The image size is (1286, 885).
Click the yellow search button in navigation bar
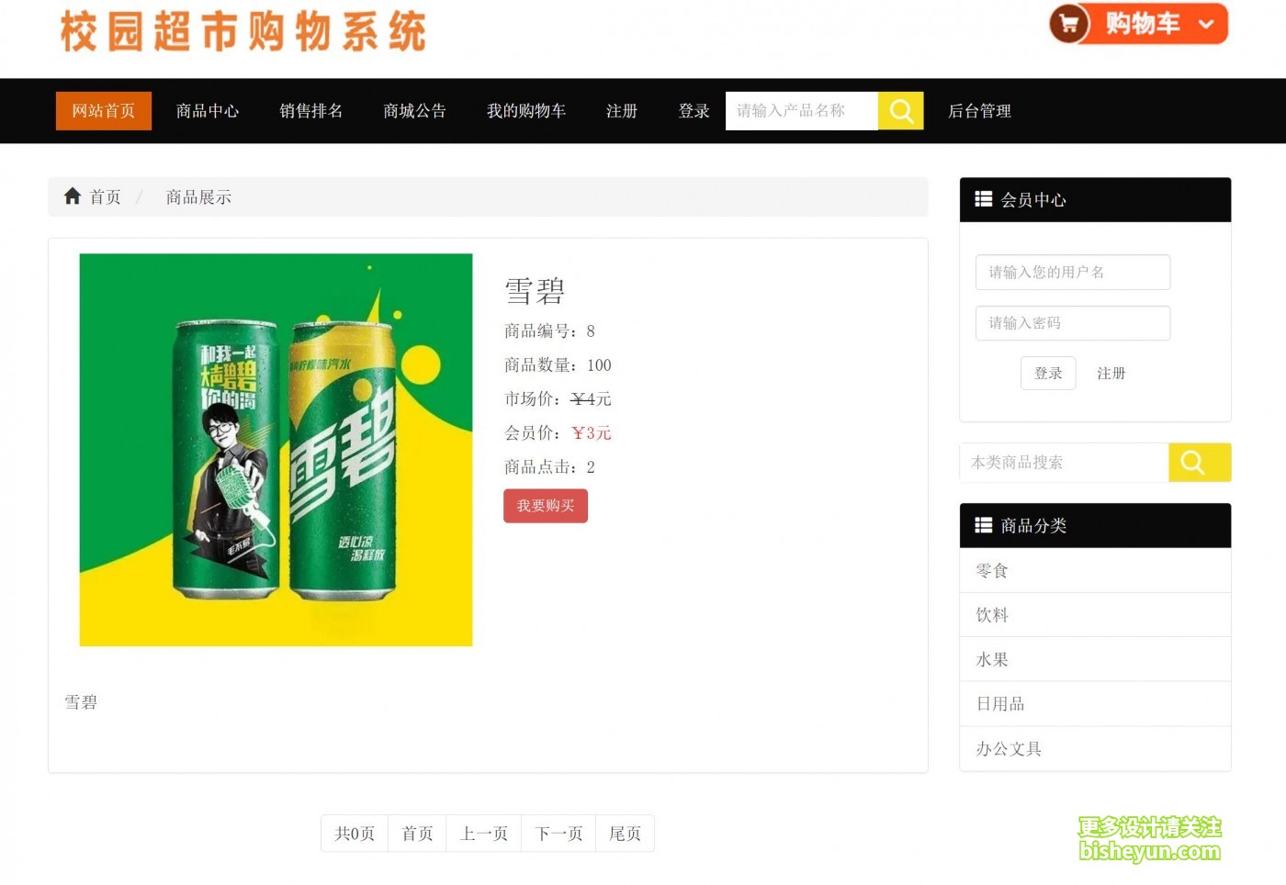coord(901,111)
